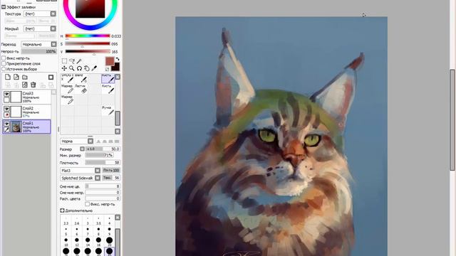The image size is (456, 256).
Task: Open Splotched Sidewalk texture dropdown
Action: click(81, 178)
